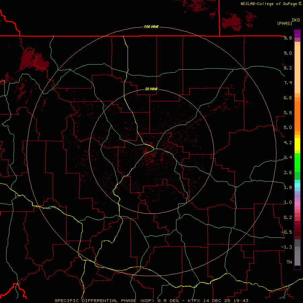Pick the gray color scale segment beside TH

297,258
